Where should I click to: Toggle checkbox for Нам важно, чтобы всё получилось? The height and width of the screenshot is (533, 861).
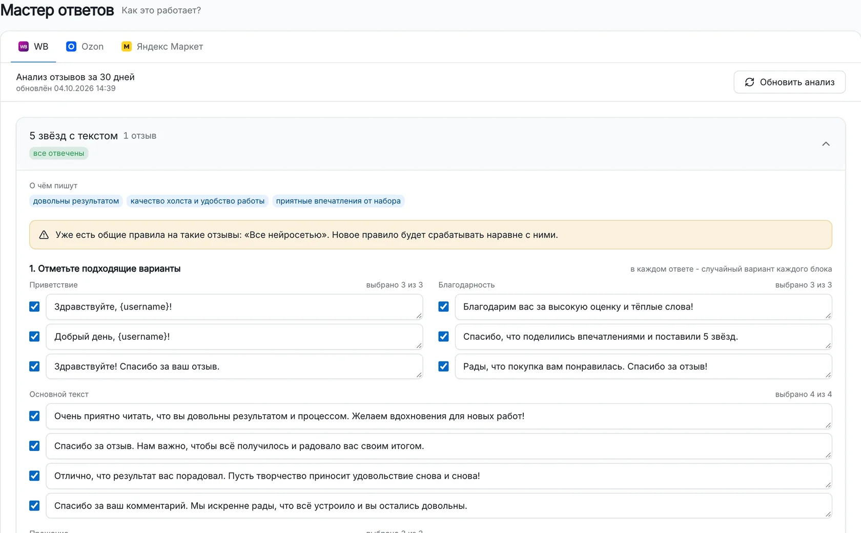34,446
